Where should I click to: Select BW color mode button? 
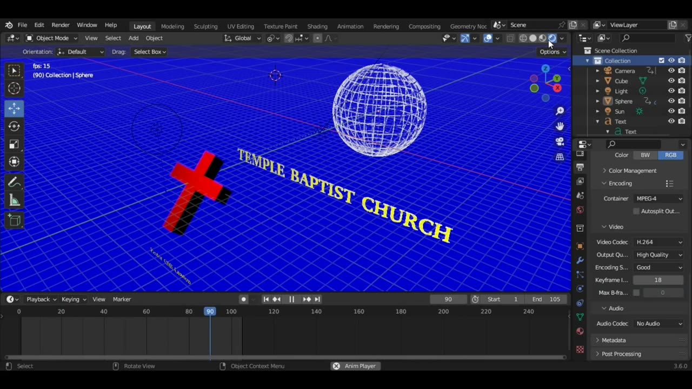click(x=646, y=155)
